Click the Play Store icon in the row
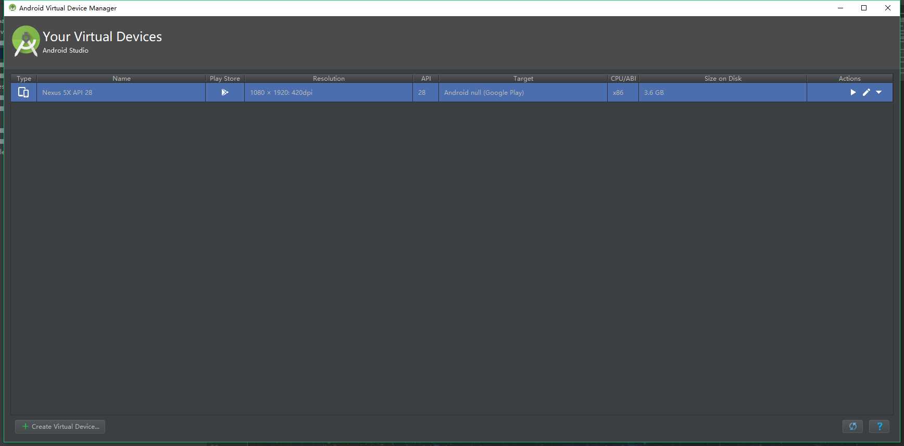904x446 pixels. (225, 92)
